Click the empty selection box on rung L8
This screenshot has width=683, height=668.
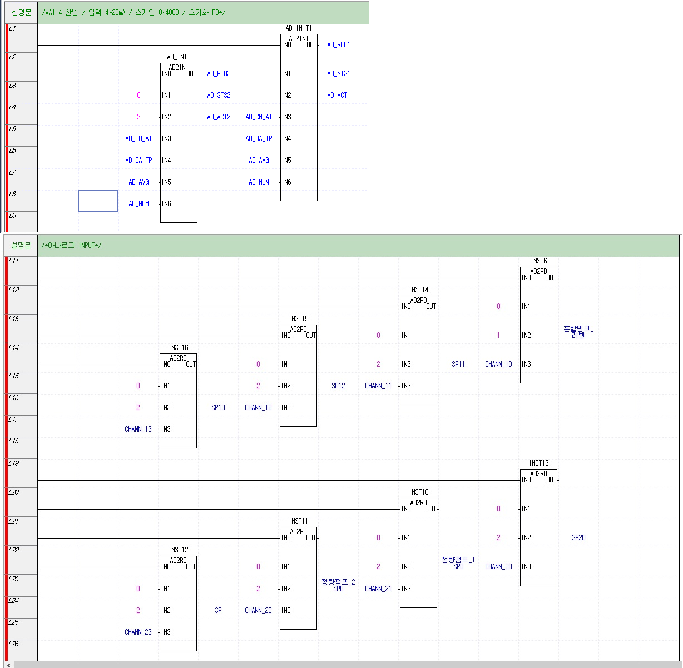tap(98, 201)
